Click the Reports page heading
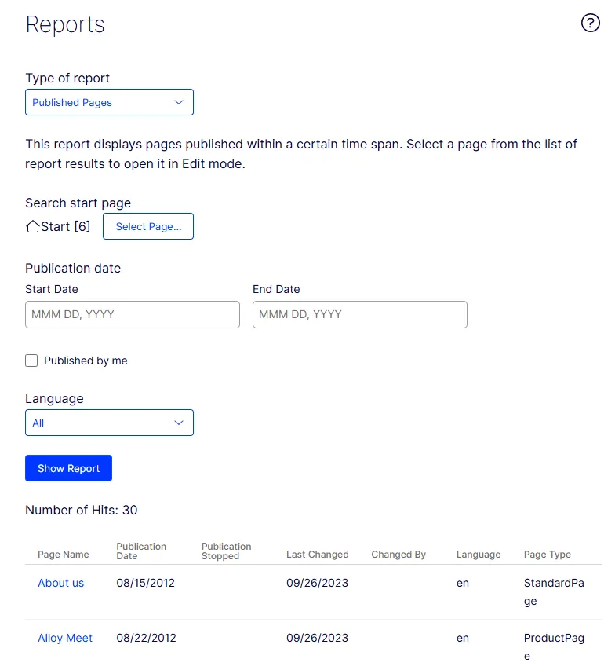The width and height of the screenshot is (615, 670). (x=65, y=25)
